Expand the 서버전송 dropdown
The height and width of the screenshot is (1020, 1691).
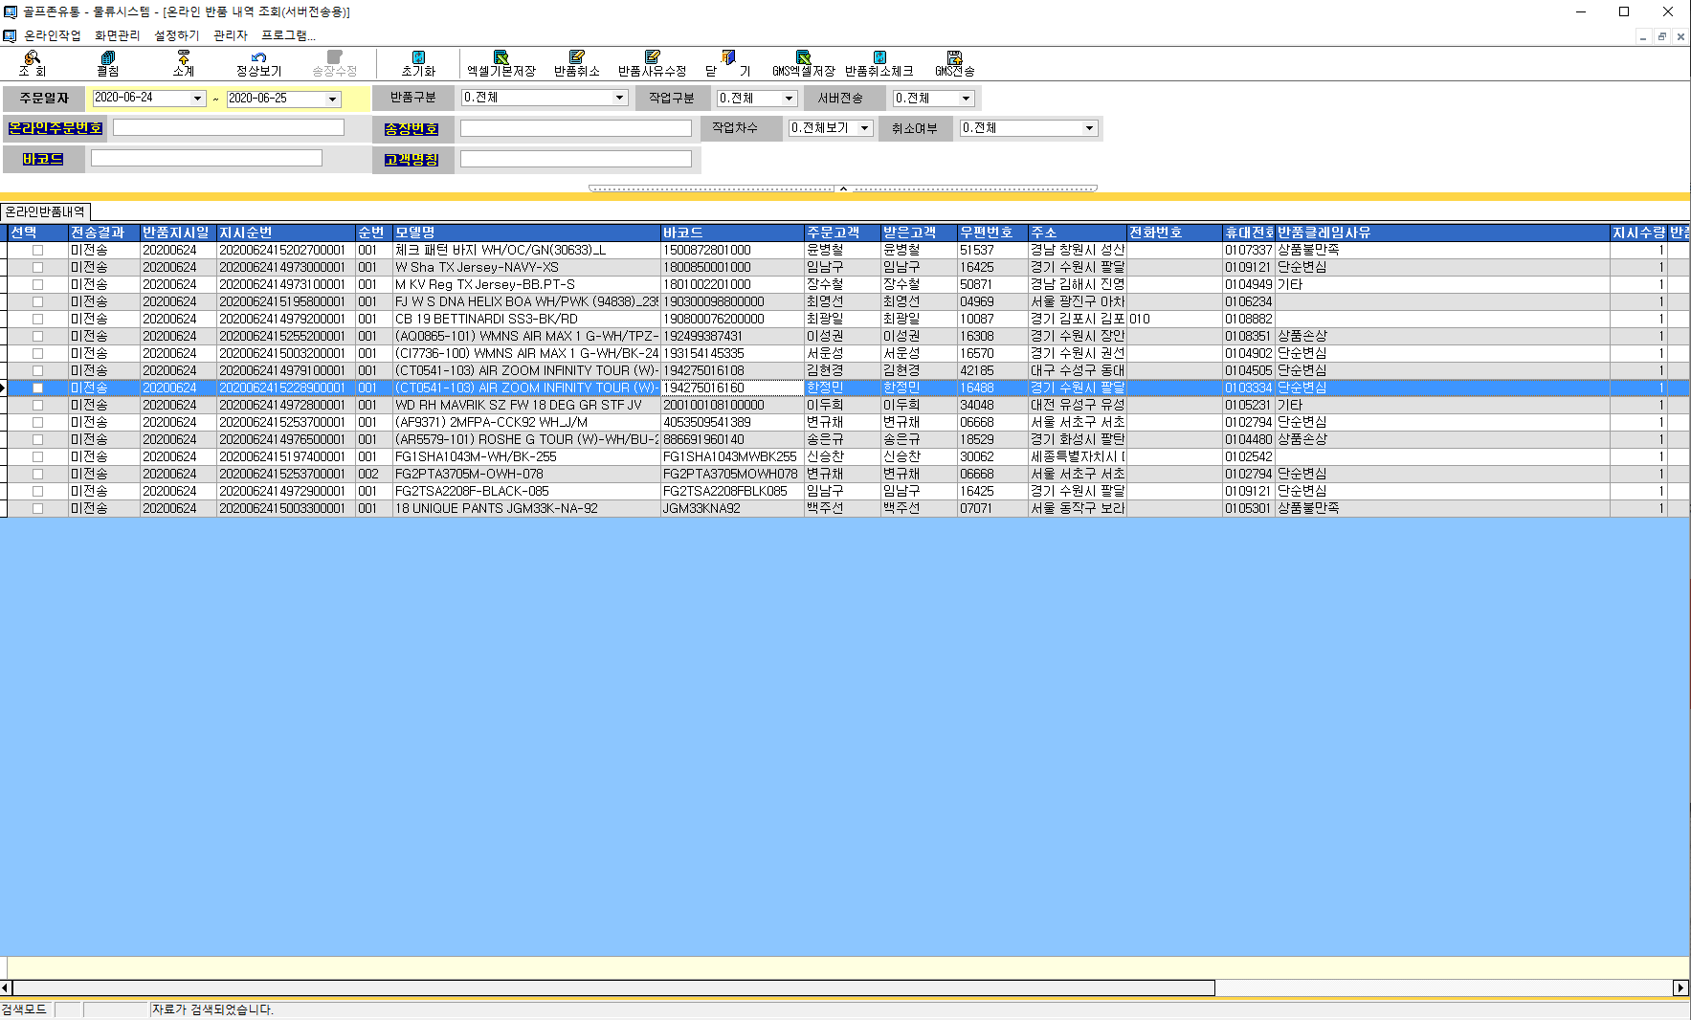click(966, 99)
